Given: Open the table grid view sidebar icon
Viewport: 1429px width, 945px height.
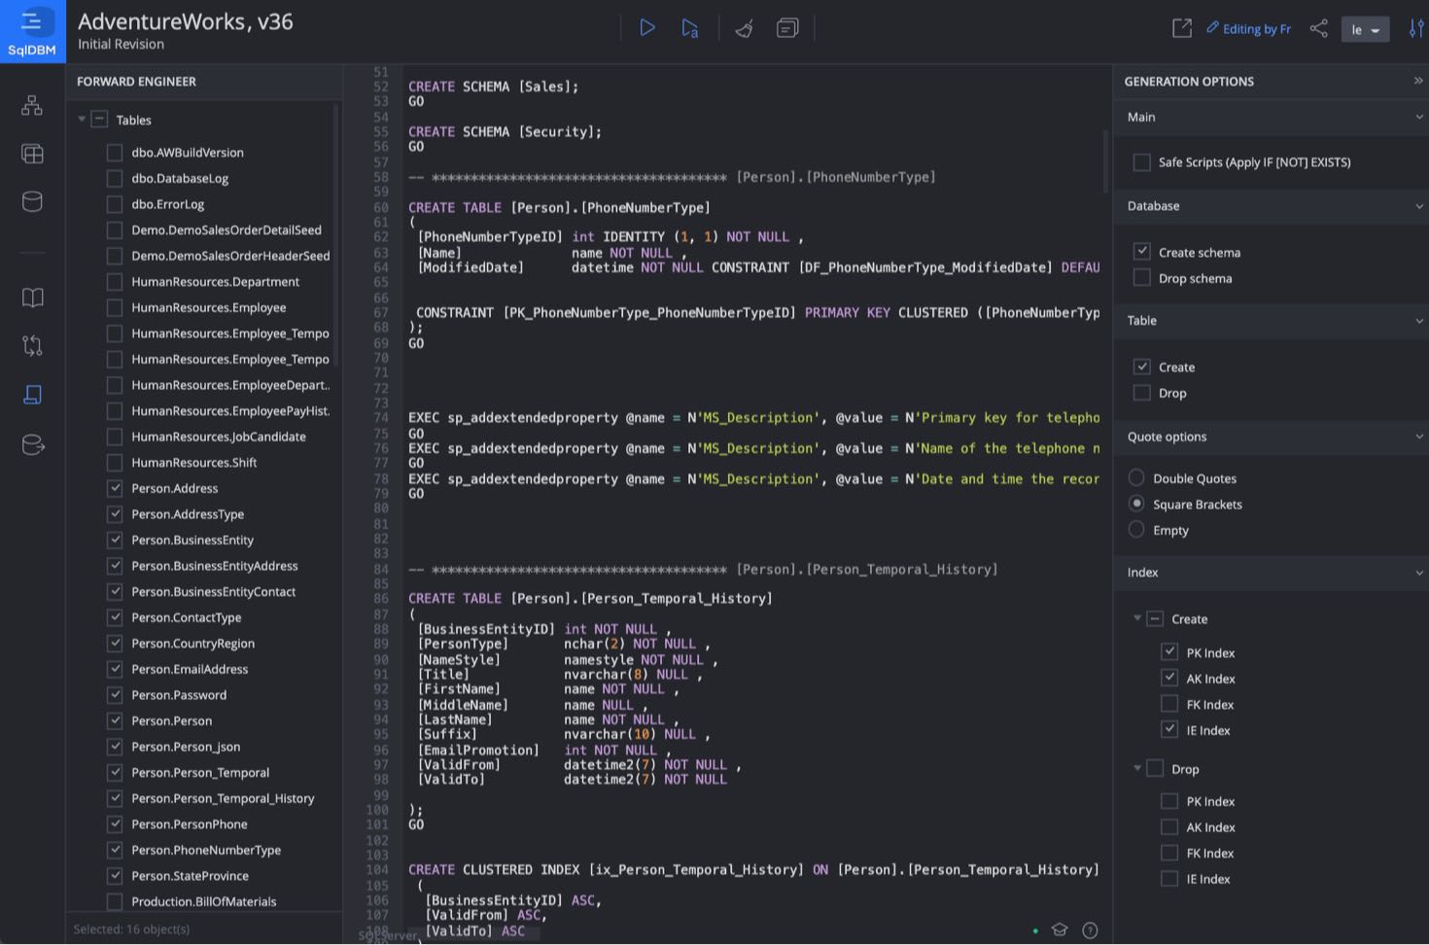Looking at the screenshot, I should click(x=32, y=154).
